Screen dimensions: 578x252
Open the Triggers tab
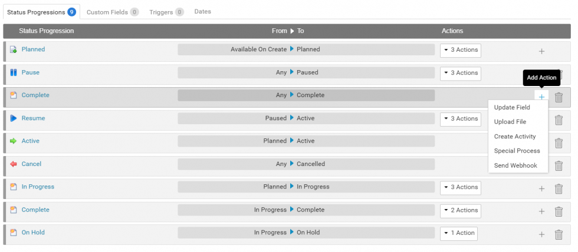click(x=166, y=12)
